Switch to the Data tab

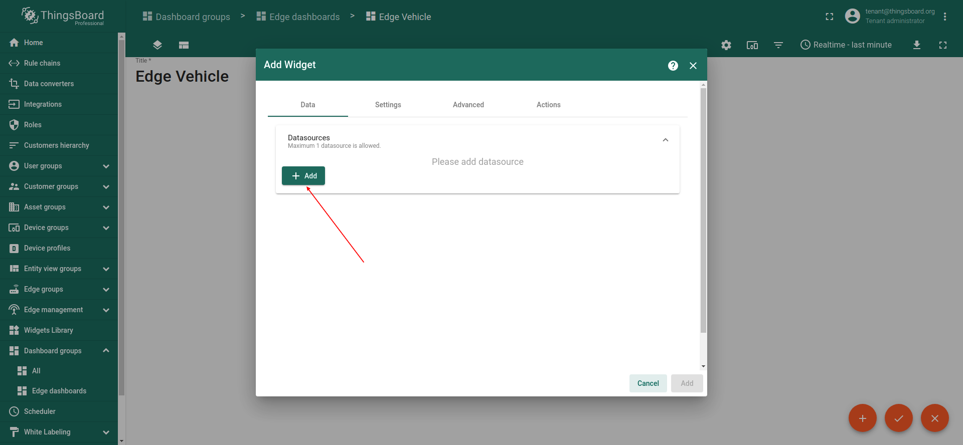[308, 105]
